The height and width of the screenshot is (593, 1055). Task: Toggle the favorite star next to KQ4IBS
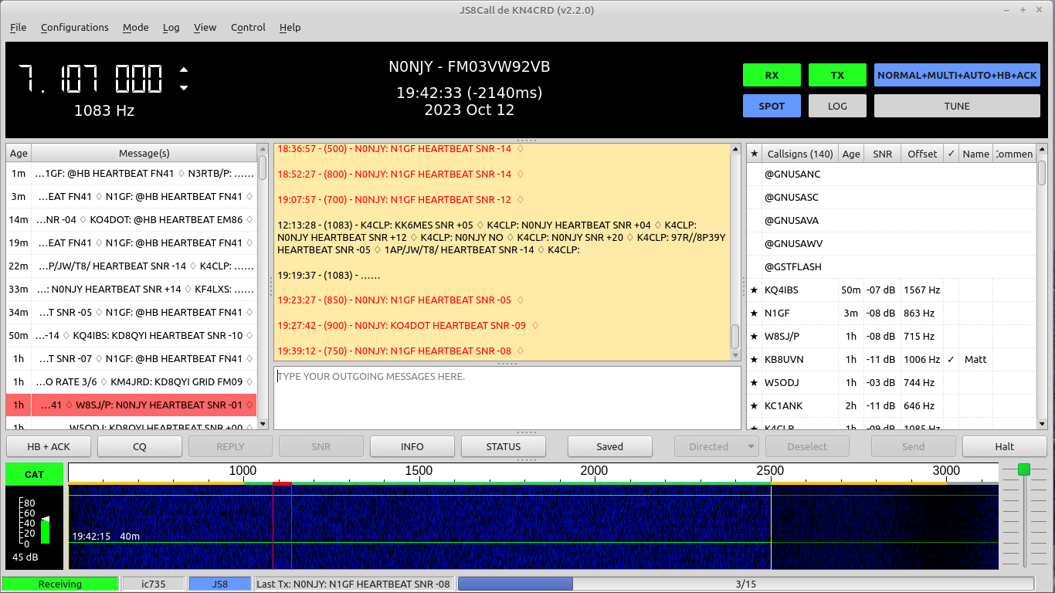(755, 290)
